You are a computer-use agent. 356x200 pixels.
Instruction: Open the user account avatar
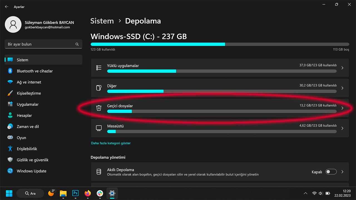click(13, 24)
